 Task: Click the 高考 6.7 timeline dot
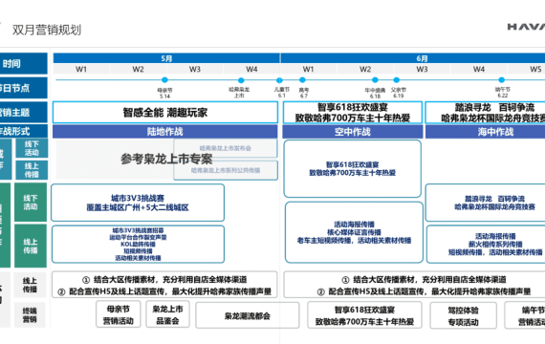302,80
